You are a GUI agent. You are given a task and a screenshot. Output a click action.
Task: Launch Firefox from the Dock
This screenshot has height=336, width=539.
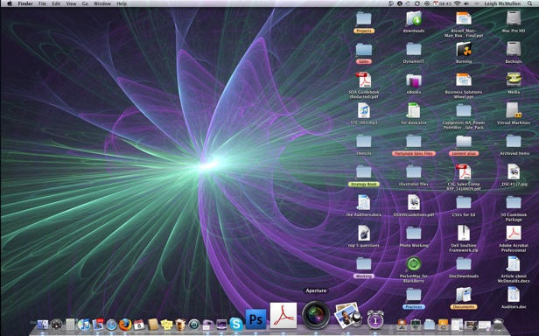point(125,325)
